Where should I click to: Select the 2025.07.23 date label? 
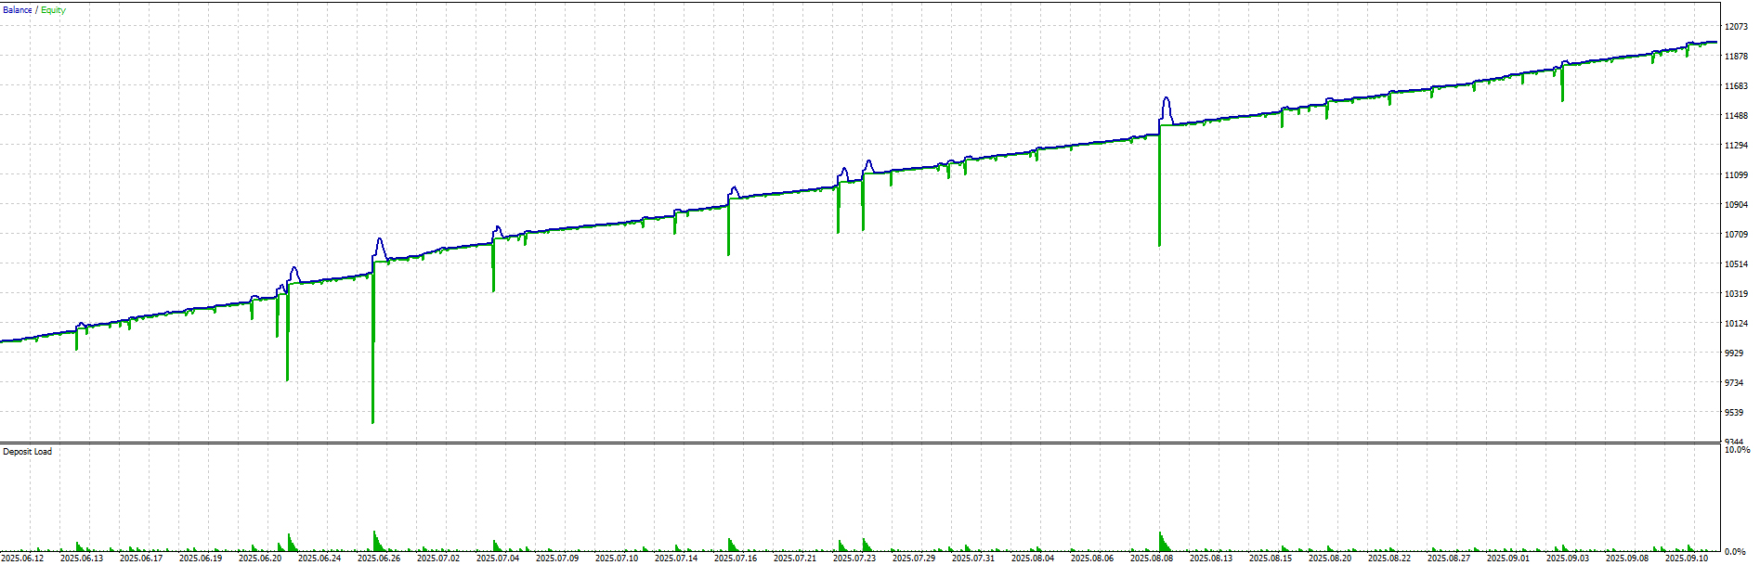click(x=854, y=558)
